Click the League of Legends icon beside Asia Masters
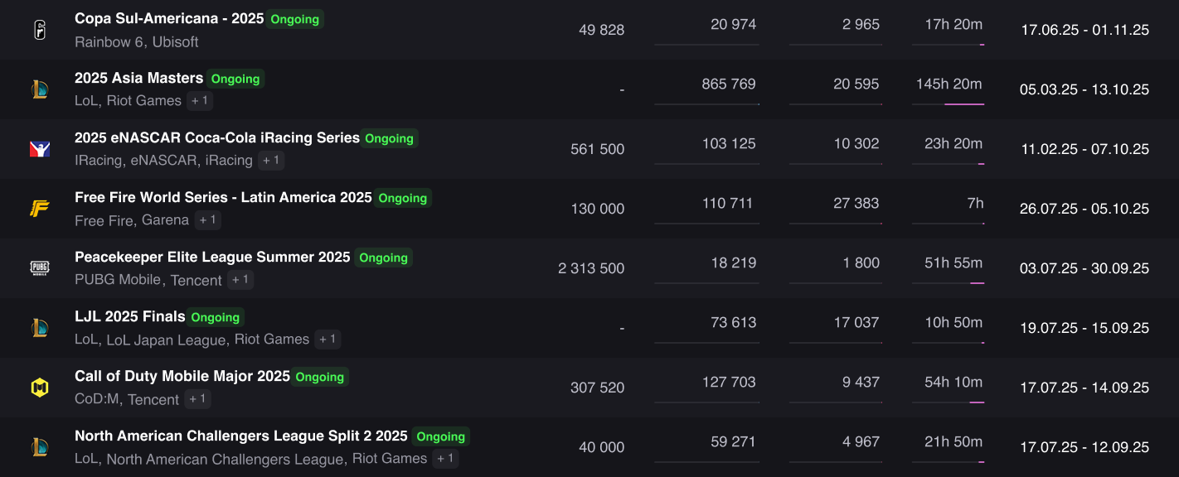 40,89
